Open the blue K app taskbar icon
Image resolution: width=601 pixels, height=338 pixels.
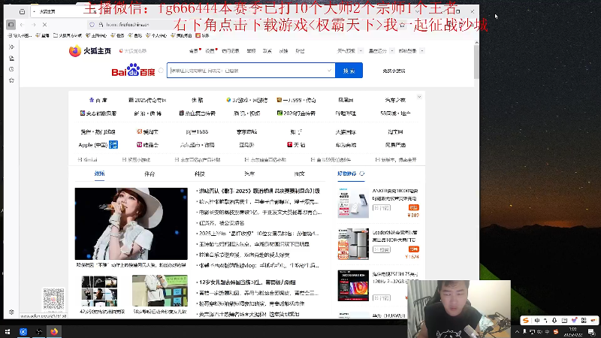[23, 331]
